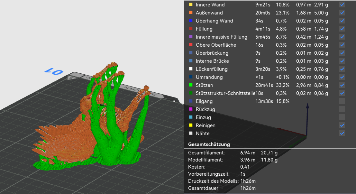Click the dark red Füllung swatch
This screenshot has height=194, width=356.
[191, 29]
